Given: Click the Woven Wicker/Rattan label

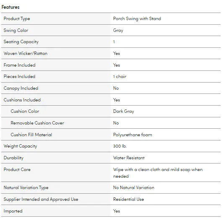Looking at the screenshot, I should coord(26,54).
